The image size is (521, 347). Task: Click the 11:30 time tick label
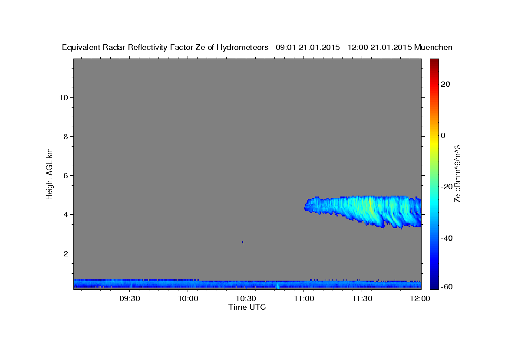(362, 298)
